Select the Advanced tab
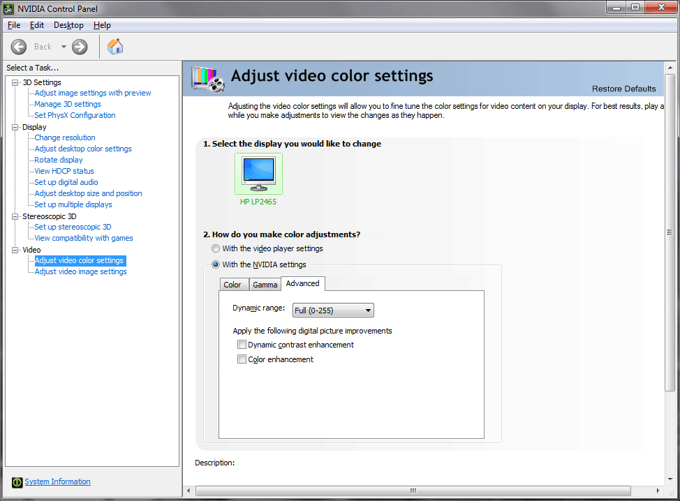Image resolution: width=680 pixels, height=501 pixels. pyautogui.click(x=303, y=283)
